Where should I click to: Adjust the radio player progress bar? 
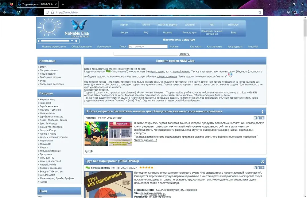coord(55,41)
